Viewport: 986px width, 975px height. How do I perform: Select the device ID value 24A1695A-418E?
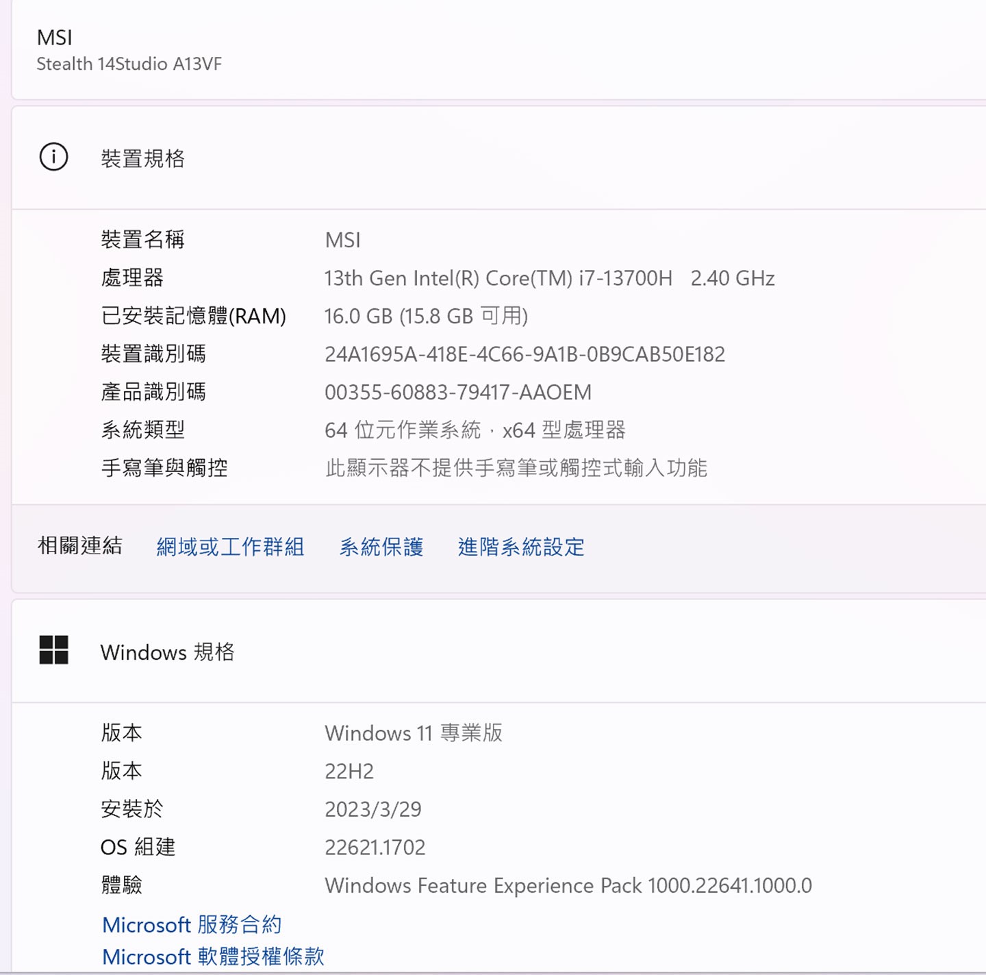(524, 354)
